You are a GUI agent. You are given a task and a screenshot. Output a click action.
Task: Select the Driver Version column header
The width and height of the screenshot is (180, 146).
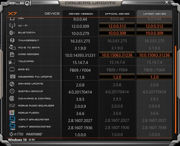pyautogui.click(x=81, y=14)
